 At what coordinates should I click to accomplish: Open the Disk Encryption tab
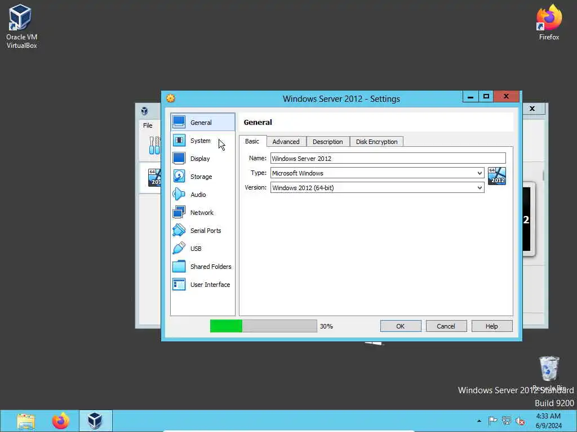tap(376, 142)
